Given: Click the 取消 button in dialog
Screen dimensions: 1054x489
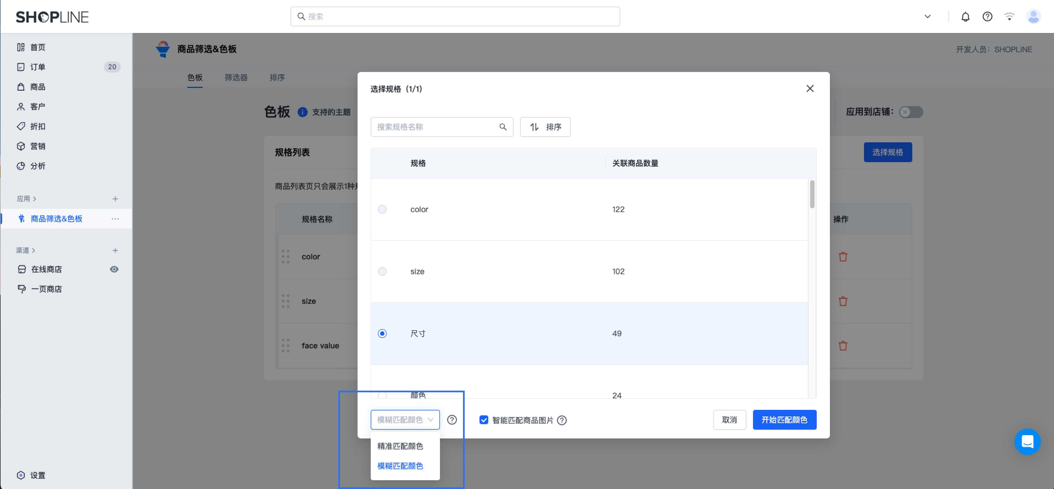Looking at the screenshot, I should [730, 419].
